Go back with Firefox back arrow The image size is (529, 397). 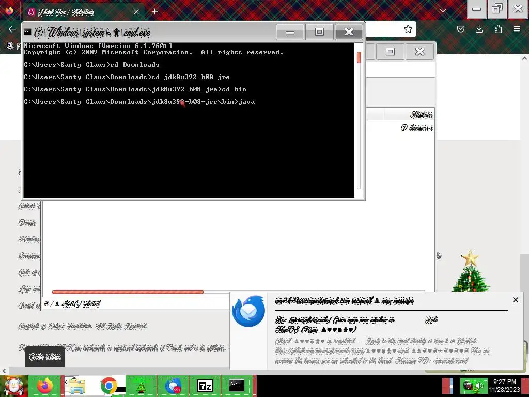pyautogui.click(x=12, y=29)
